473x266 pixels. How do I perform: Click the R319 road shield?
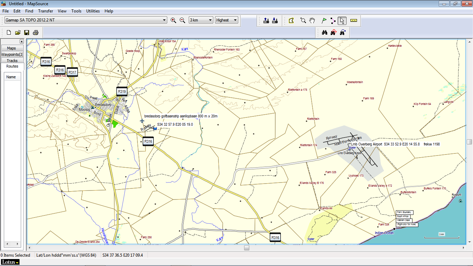(122, 91)
